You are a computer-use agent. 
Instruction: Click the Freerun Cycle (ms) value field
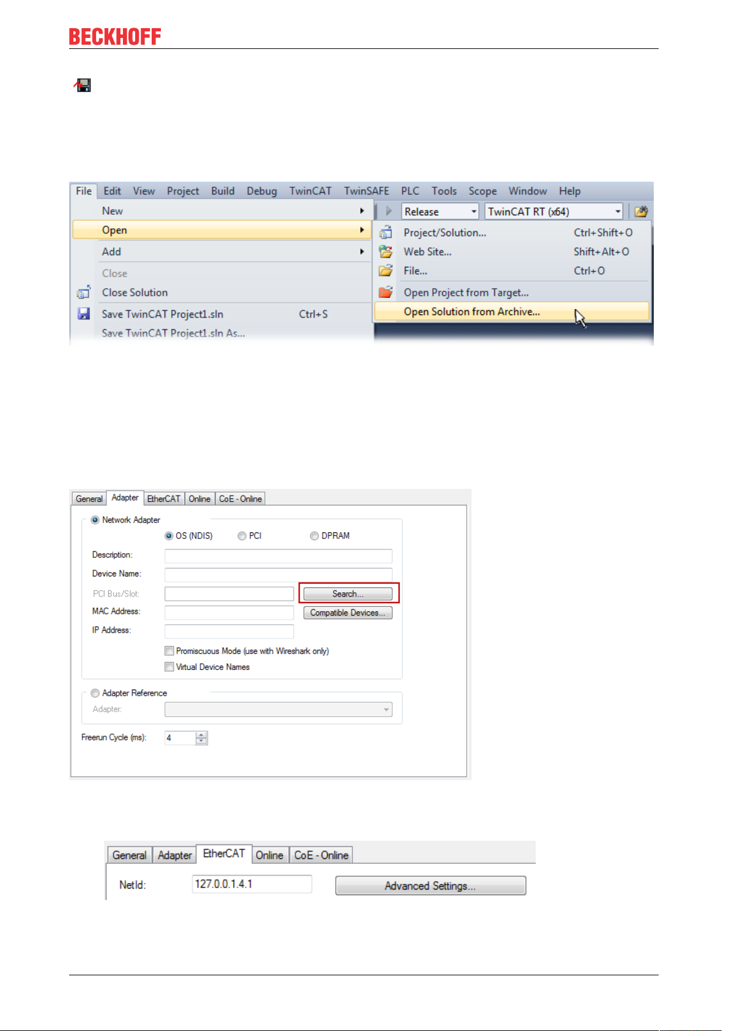[180, 738]
